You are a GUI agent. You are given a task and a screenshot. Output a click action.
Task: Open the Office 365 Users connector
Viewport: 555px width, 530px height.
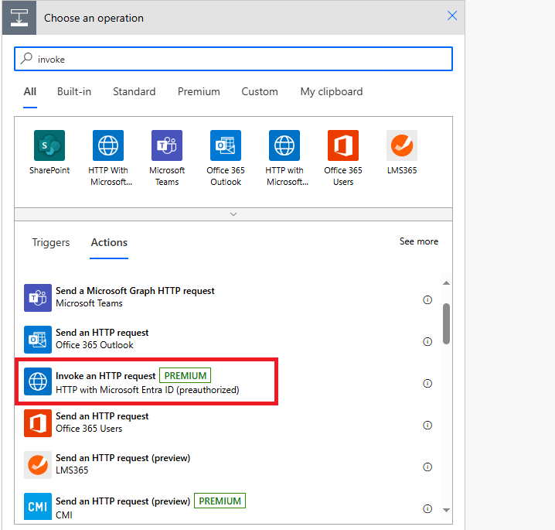click(x=343, y=145)
